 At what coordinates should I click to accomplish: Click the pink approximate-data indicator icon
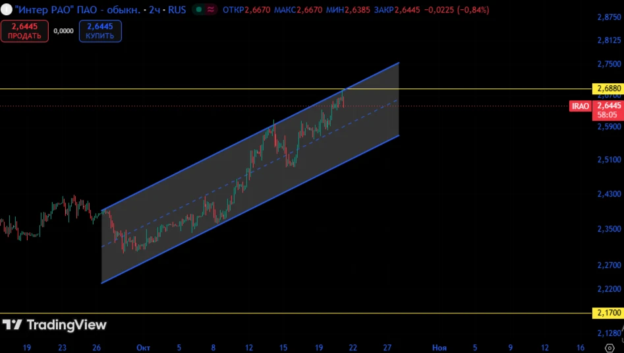[x=211, y=9]
